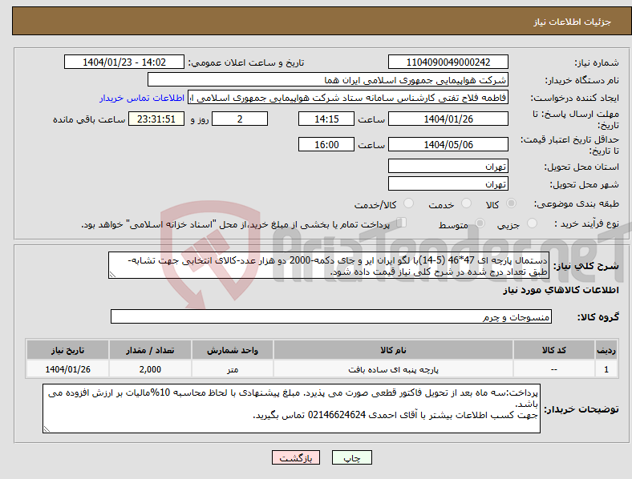Screen dimensions: 632x479
Task: Click the بازگشت (back) button
Action: pos(296,457)
